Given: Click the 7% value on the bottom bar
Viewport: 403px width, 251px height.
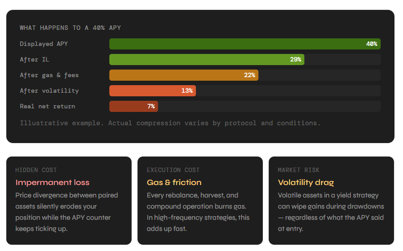Looking at the screenshot, I should (x=151, y=107).
